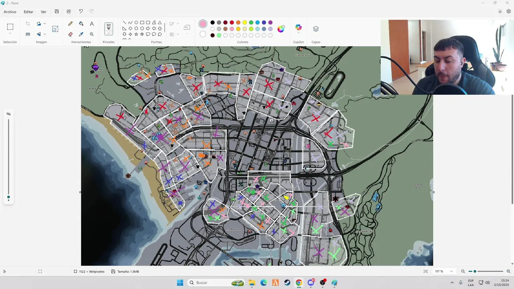Viewport: 514px width, 289px height.
Task: Pick the yellow color swatch
Action: 245,22
